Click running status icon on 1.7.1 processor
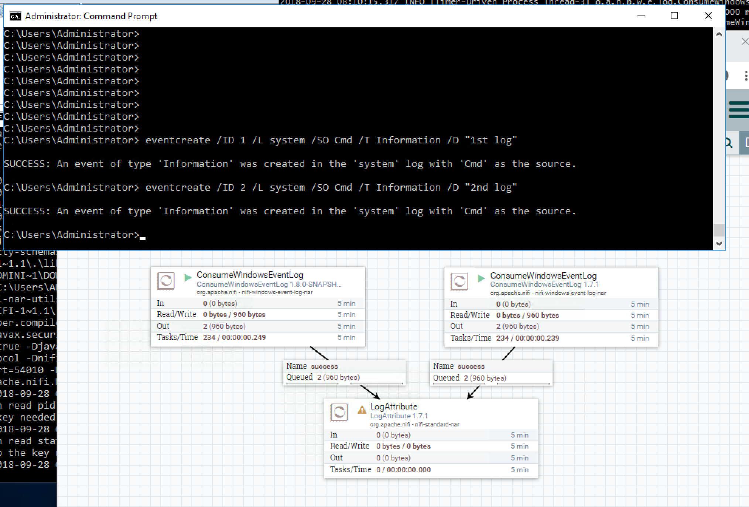 click(x=481, y=278)
